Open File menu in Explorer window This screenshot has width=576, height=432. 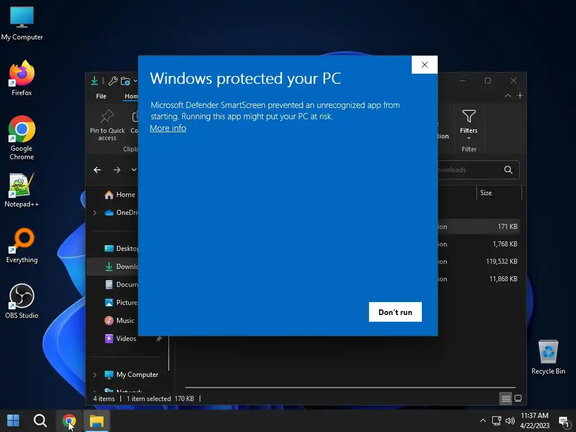(101, 96)
